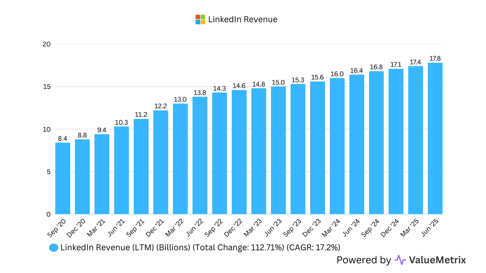Click the value label '16.0'

337,74
